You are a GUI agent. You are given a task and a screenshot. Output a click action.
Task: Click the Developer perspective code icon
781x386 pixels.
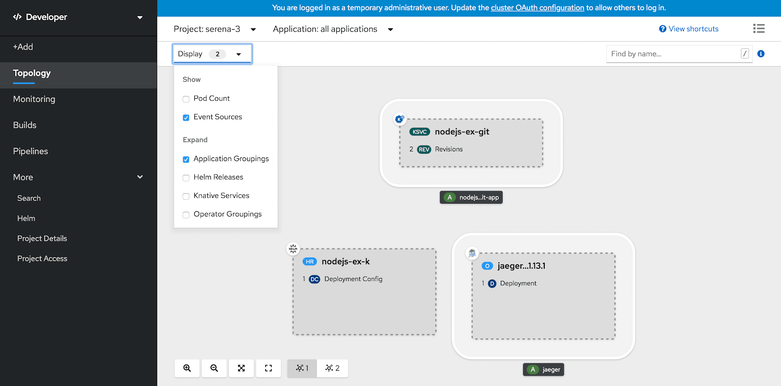click(x=18, y=17)
